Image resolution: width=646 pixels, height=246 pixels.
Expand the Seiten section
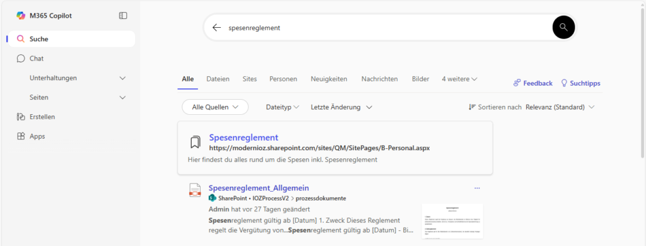click(x=122, y=97)
